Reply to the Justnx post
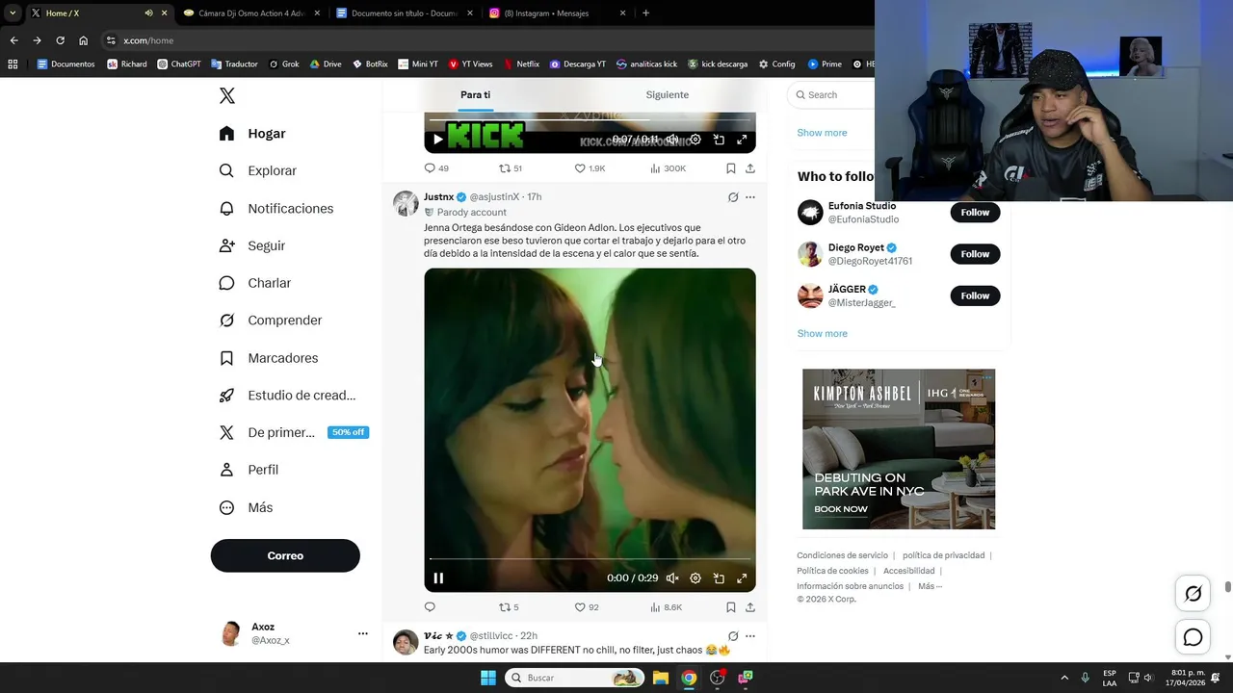The height and width of the screenshot is (693, 1233). coord(430,607)
